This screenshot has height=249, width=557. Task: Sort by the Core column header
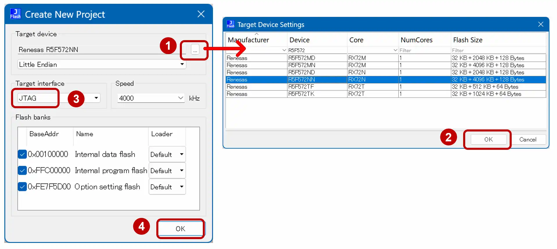tap(373, 40)
